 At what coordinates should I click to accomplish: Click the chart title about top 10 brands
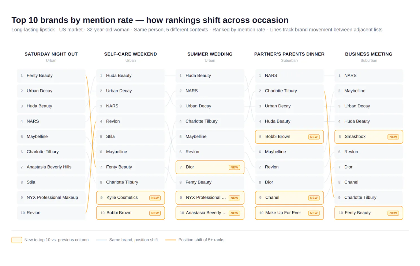coord(150,20)
